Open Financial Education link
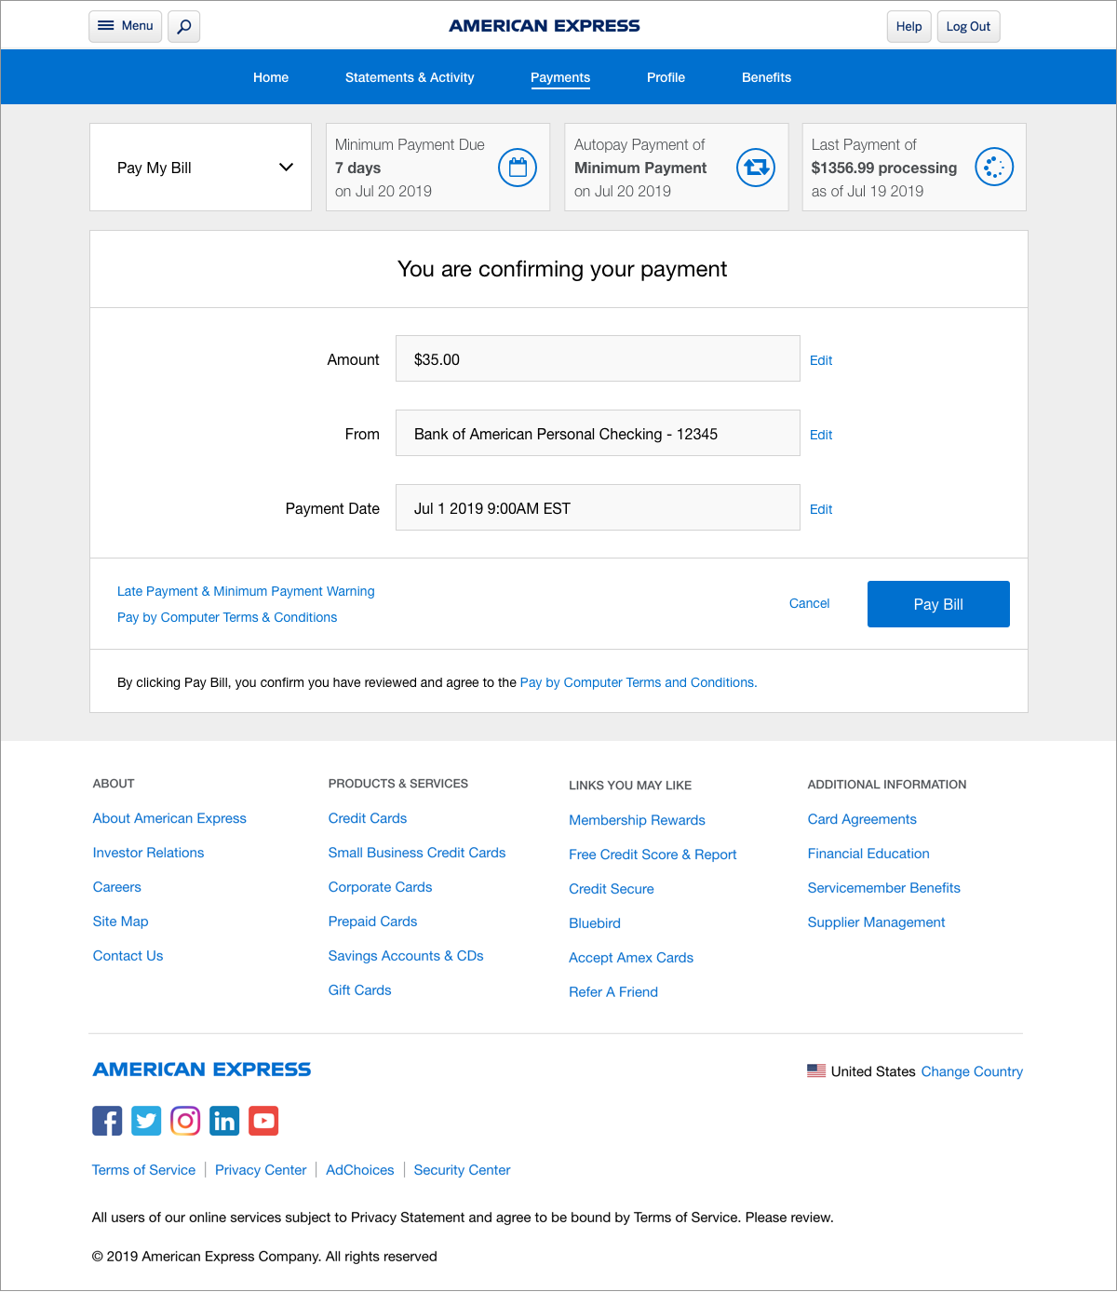Viewport: 1117px width, 1292px height. pyautogui.click(x=868, y=854)
